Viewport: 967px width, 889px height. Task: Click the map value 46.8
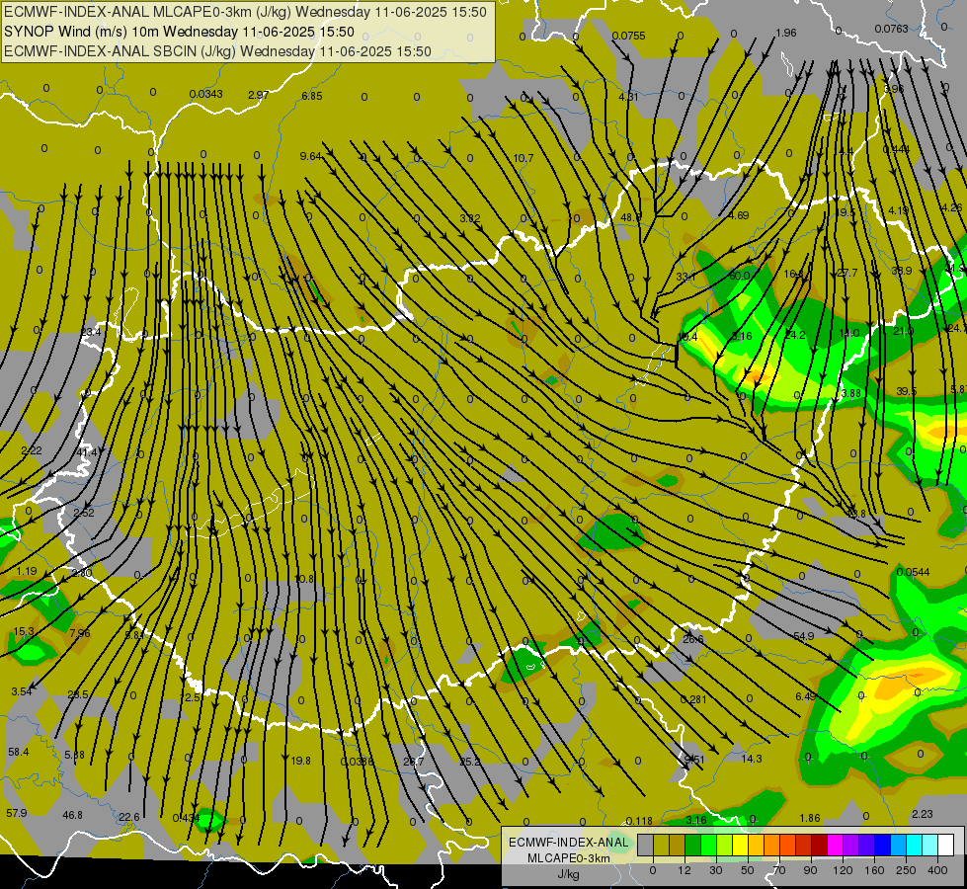coord(73,816)
